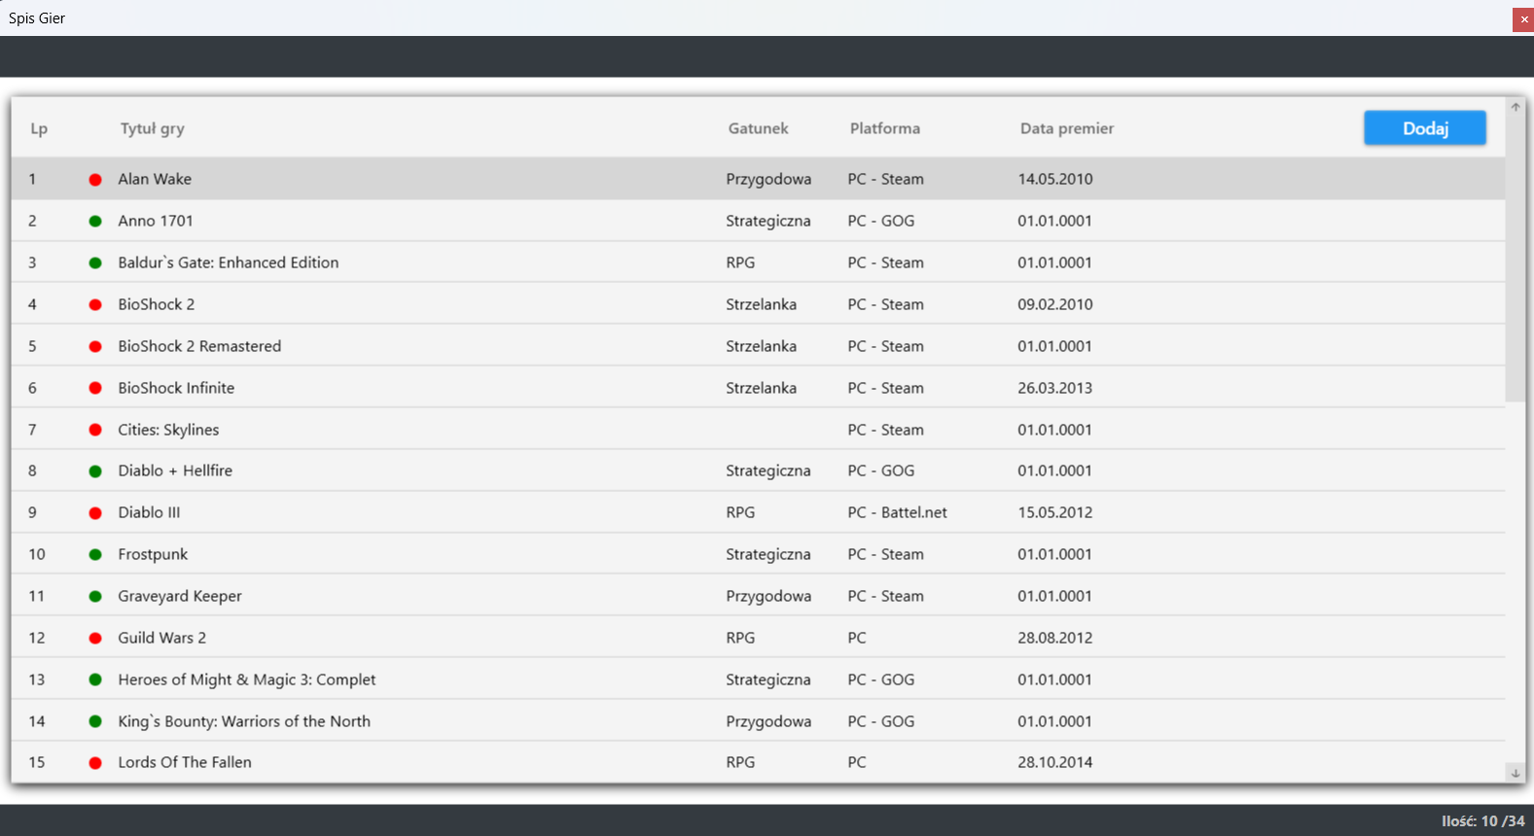Click row number 4 in the Lp column

pyautogui.click(x=32, y=304)
